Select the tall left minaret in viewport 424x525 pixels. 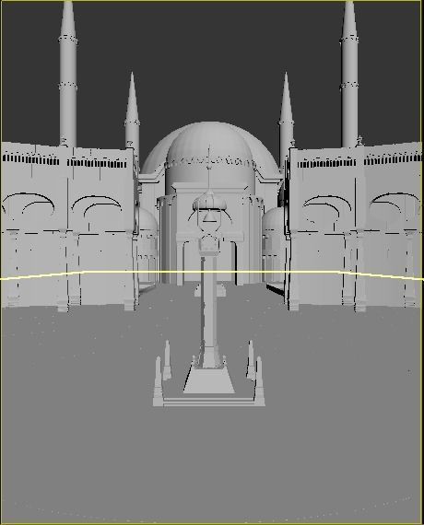tap(68, 74)
